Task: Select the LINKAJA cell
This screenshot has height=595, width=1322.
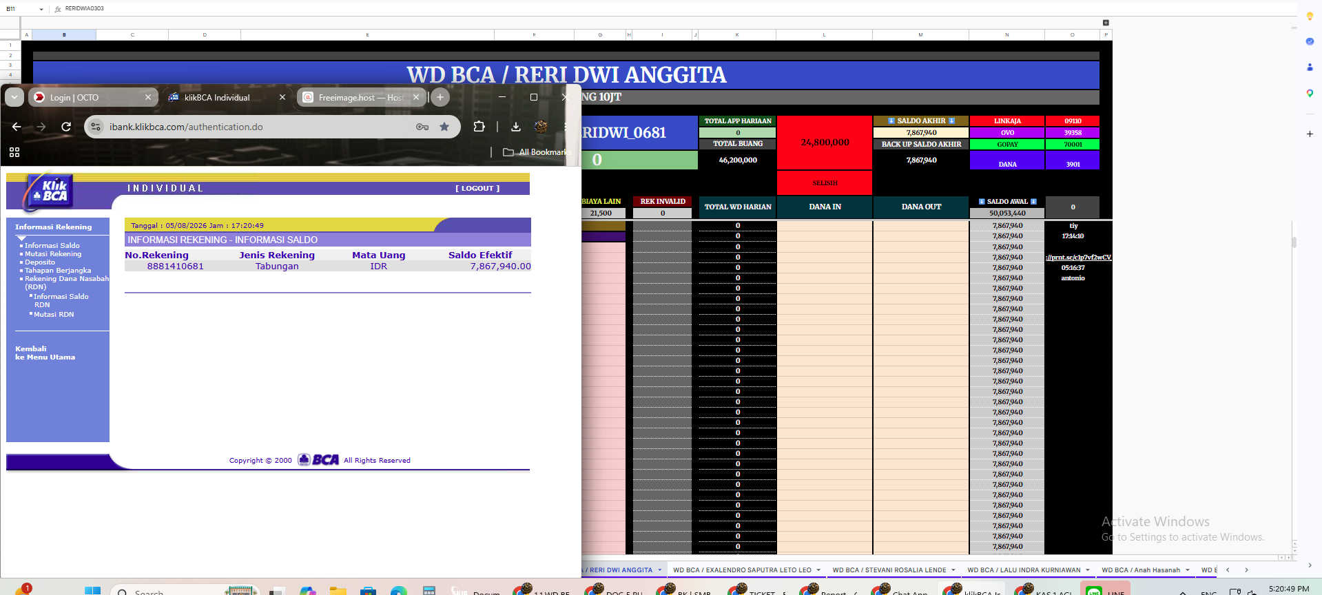Action: point(1007,121)
